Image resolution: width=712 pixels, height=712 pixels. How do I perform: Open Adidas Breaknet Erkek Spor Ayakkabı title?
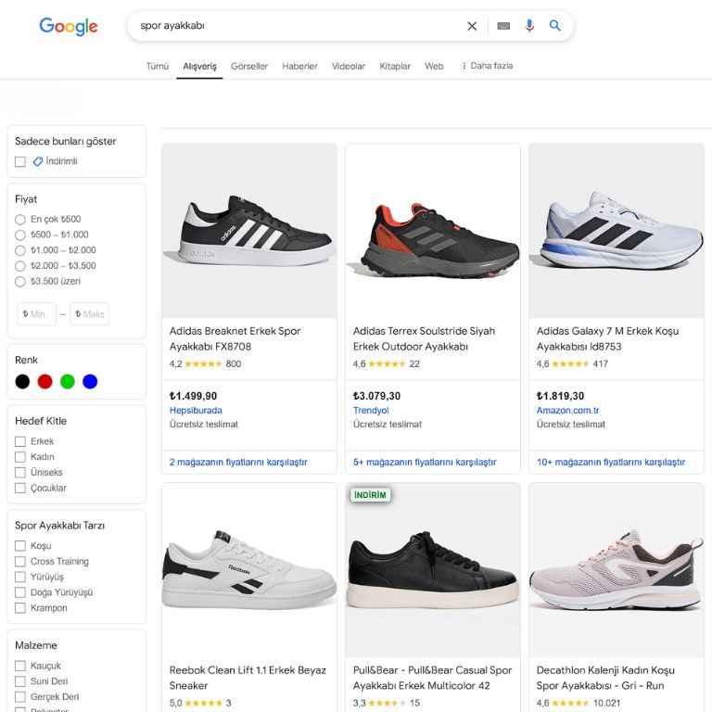tap(235, 338)
